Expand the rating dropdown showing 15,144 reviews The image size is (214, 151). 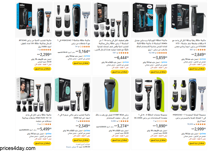pos(156,53)
